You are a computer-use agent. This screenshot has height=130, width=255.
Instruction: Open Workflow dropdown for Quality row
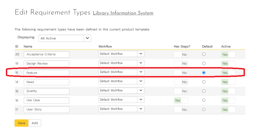click(x=121, y=91)
